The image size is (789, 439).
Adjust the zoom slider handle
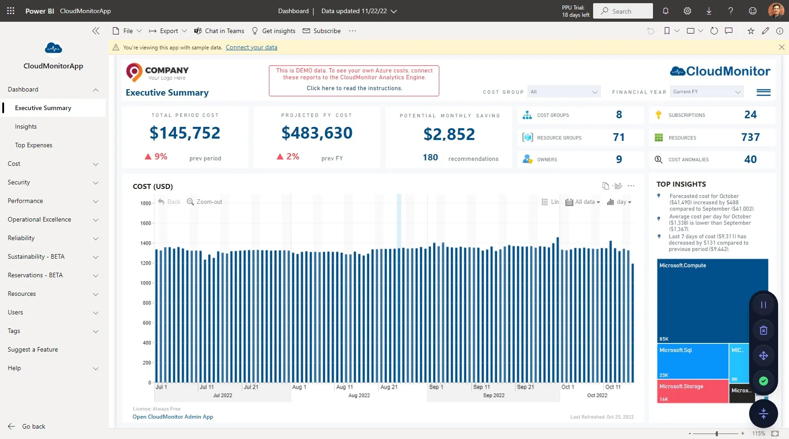(717, 434)
